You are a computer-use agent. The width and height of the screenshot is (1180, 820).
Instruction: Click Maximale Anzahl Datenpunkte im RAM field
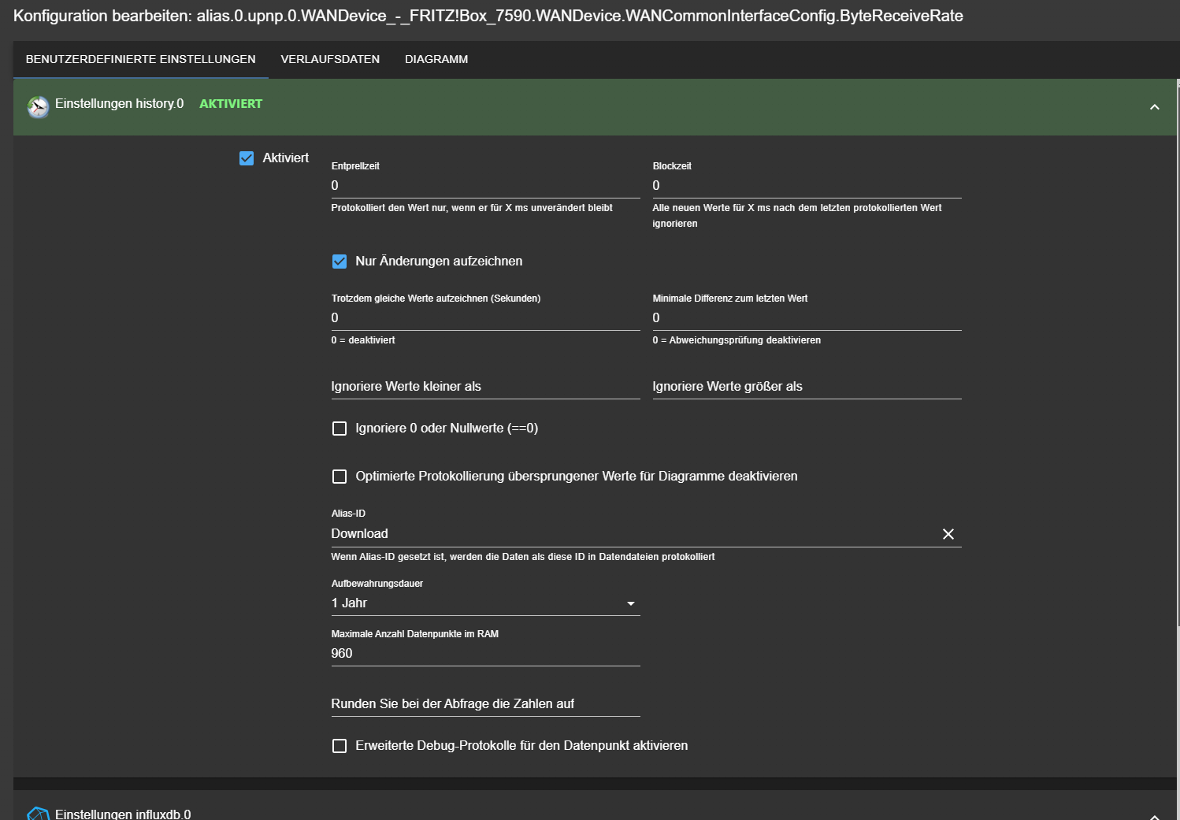pyautogui.click(x=484, y=654)
